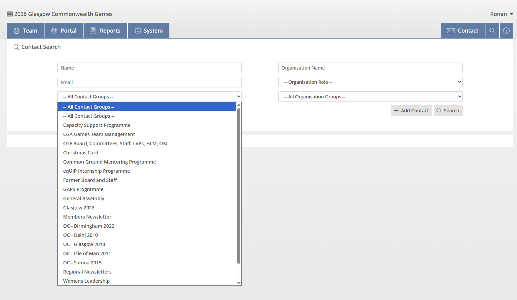This screenshot has width=517, height=300.
Task: Click the hamburger menu icon beside Games title
Action: point(10,14)
